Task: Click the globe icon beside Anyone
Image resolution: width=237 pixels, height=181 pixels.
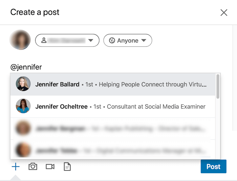Action: pos(112,41)
